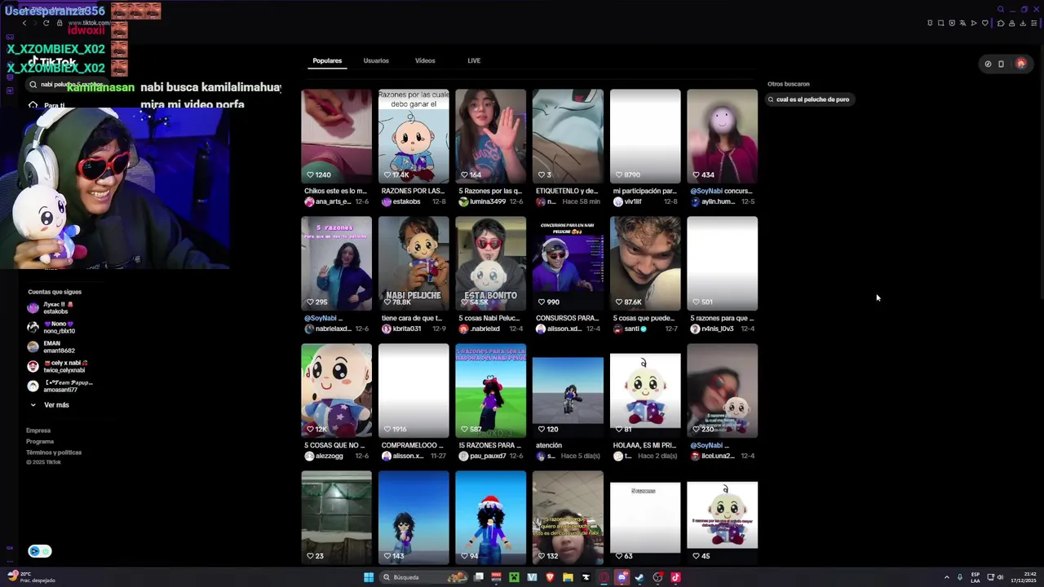The image size is (1044, 587).
Task: Switch to the Usuarios tab
Action: pyautogui.click(x=376, y=60)
